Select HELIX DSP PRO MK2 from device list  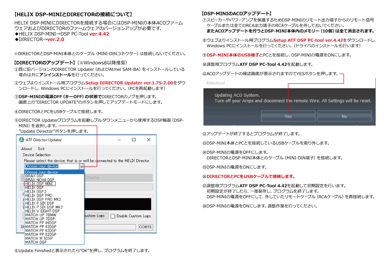pyautogui.click(x=54, y=199)
